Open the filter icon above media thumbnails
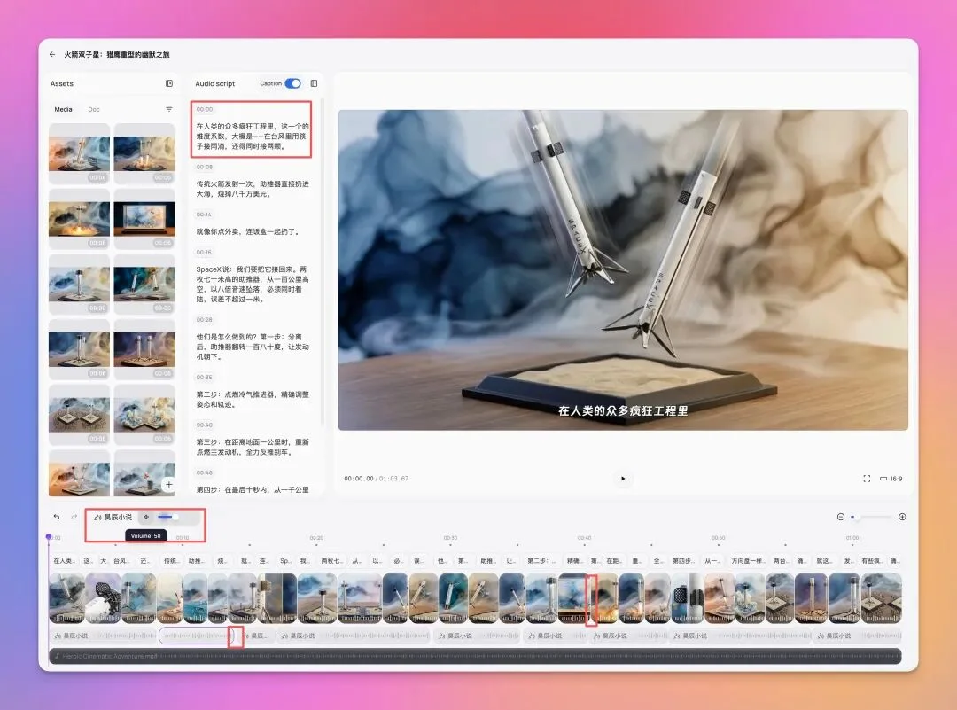 click(x=169, y=108)
